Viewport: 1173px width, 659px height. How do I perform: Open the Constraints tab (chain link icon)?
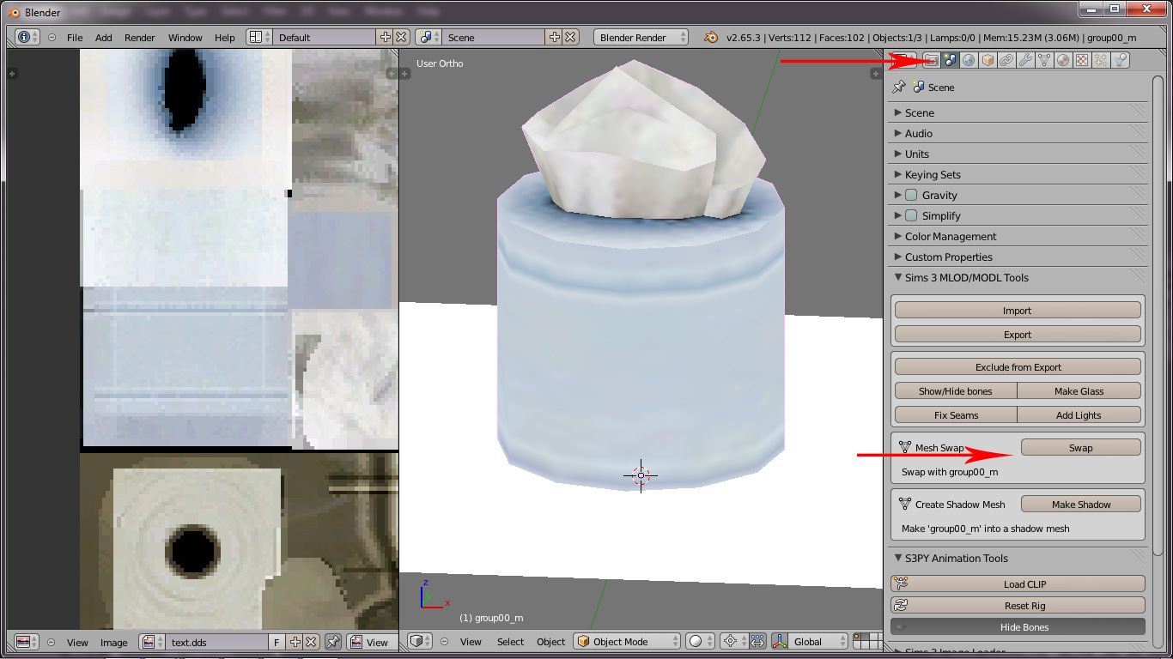[1006, 60]
